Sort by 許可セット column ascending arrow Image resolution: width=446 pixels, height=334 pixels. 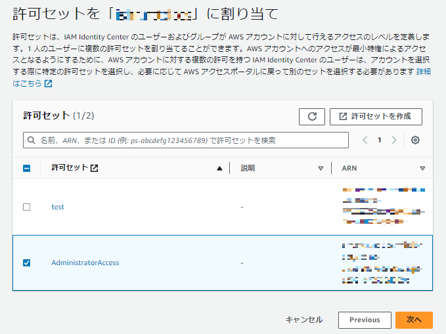(x=219, y=168)
